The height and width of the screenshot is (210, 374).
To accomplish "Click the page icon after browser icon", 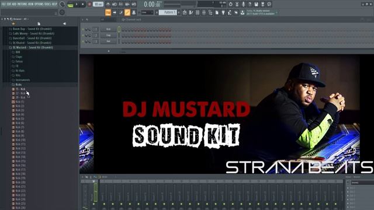I will tap(217, 12).
